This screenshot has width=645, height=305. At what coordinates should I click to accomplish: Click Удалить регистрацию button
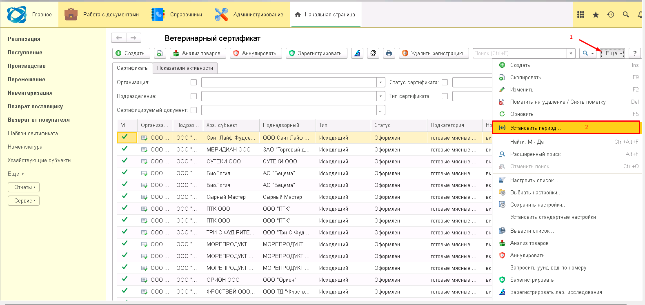pos(434,53)
